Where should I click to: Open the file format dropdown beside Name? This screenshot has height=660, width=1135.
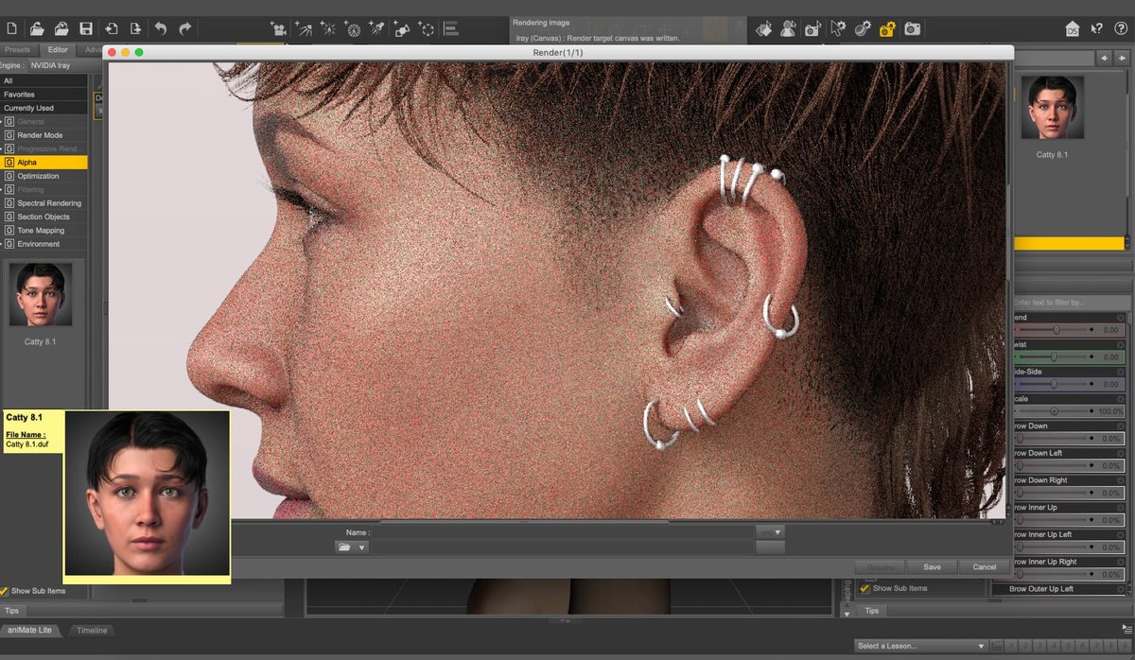771,532
